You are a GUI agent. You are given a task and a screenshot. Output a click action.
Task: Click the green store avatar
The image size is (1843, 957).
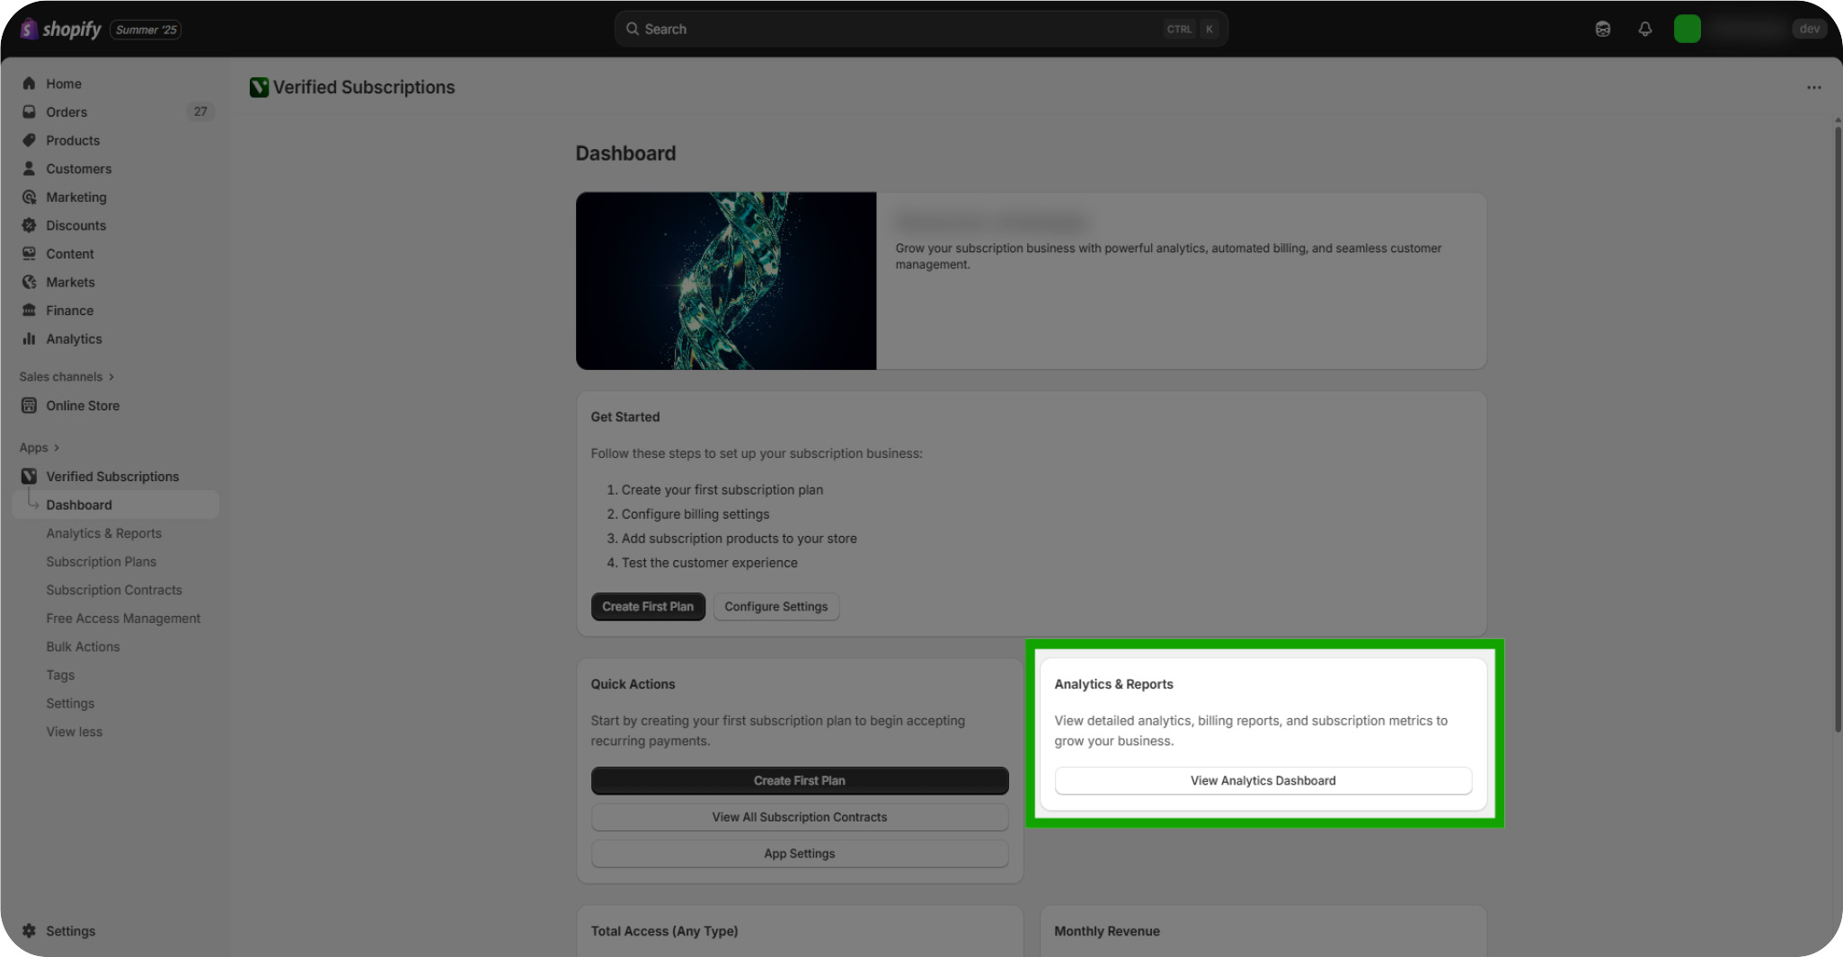1687,29
